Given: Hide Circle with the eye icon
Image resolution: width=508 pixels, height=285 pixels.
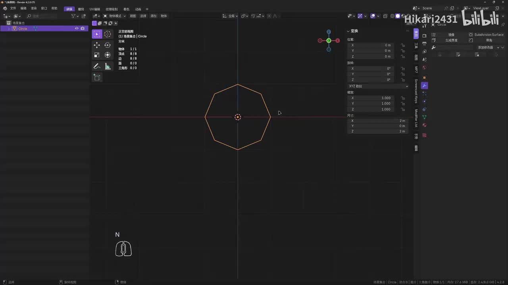Looking at the screenshot, I should point(77,28).
